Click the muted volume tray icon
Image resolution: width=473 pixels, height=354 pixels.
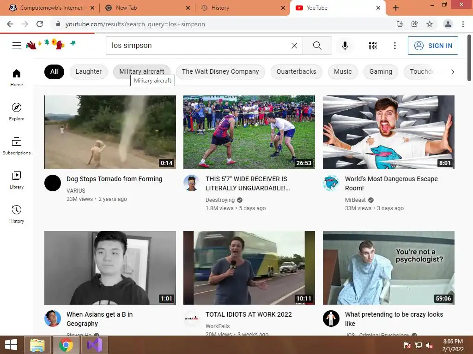(430, 345)
